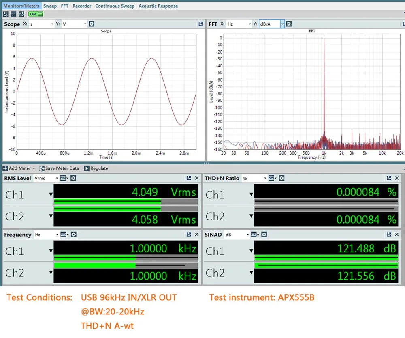Open Scope panel settings gear
Viewport: 405px width, 338px height.
pyautogui.click(x=92, y=24)
